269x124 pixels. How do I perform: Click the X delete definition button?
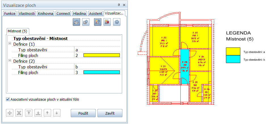[x=19, y=113]
